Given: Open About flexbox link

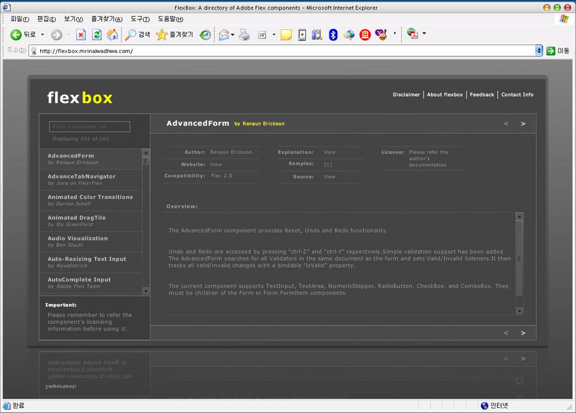Looking at the screenshot, I should pyautogui.click(x=445, y=94).
